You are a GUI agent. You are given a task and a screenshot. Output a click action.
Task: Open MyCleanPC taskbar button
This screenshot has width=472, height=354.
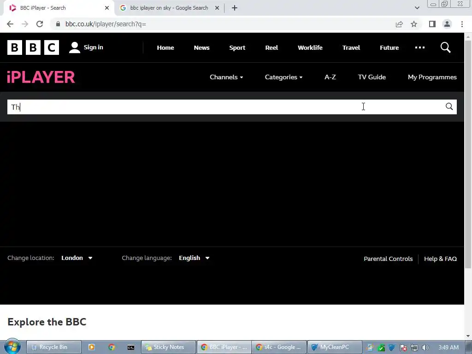(335, 347)
